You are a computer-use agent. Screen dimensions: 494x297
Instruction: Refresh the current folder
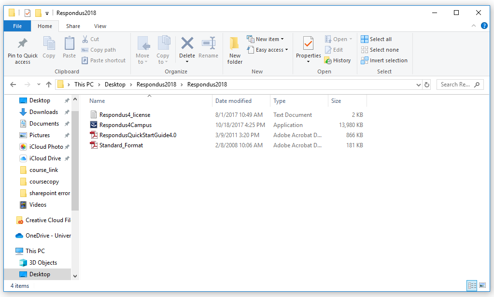coord(427,85)
